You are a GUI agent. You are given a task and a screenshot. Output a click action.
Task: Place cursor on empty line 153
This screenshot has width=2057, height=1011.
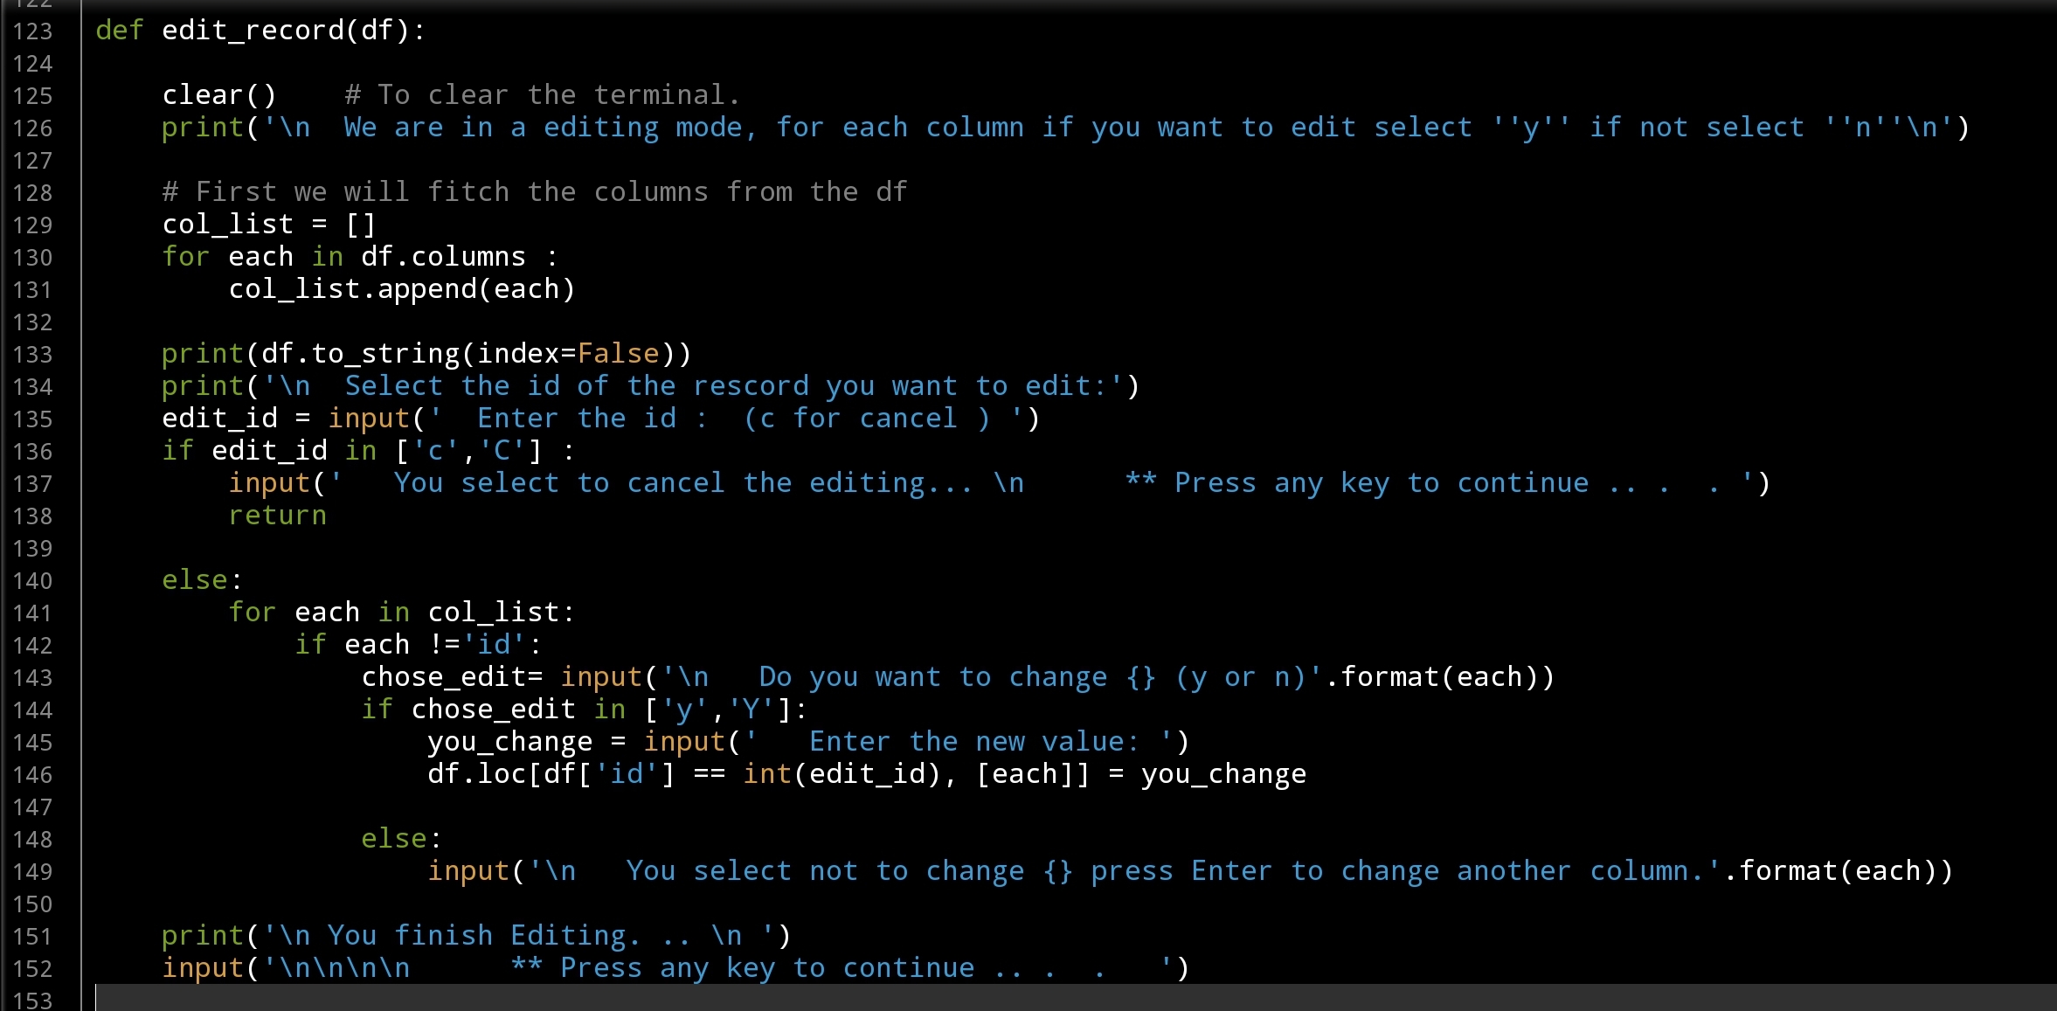524,999
